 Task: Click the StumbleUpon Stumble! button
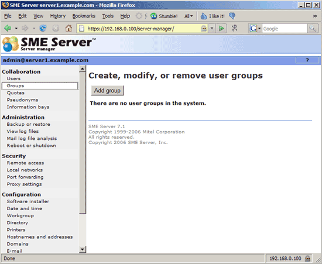coord(164,16)
